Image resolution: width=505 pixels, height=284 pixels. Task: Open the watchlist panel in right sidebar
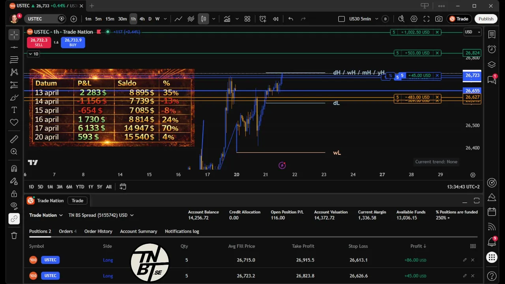[x=492, y=35]
